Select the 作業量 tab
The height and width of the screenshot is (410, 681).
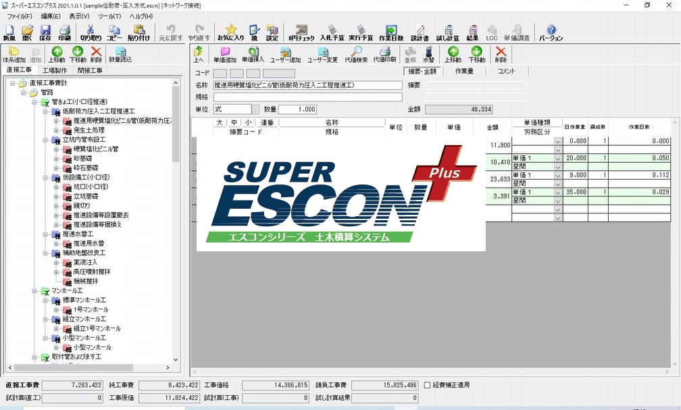[x=464, y=71]
